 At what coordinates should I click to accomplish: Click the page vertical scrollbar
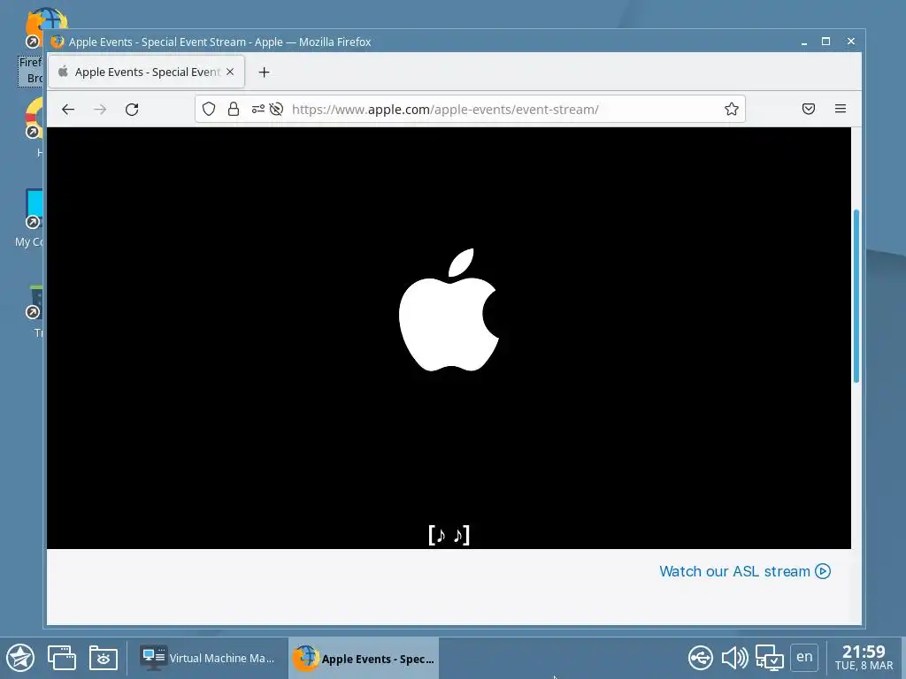(856, 295)
